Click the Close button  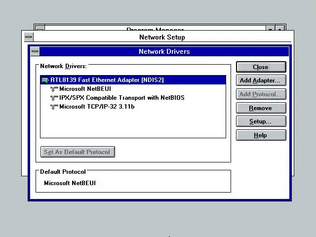coord(261,67)
